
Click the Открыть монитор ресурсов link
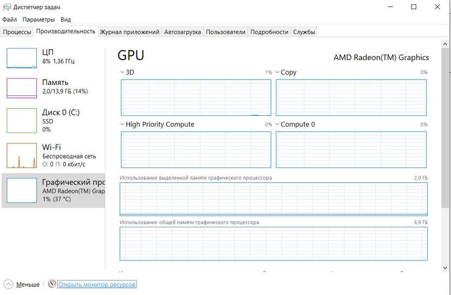click(97, 284)
